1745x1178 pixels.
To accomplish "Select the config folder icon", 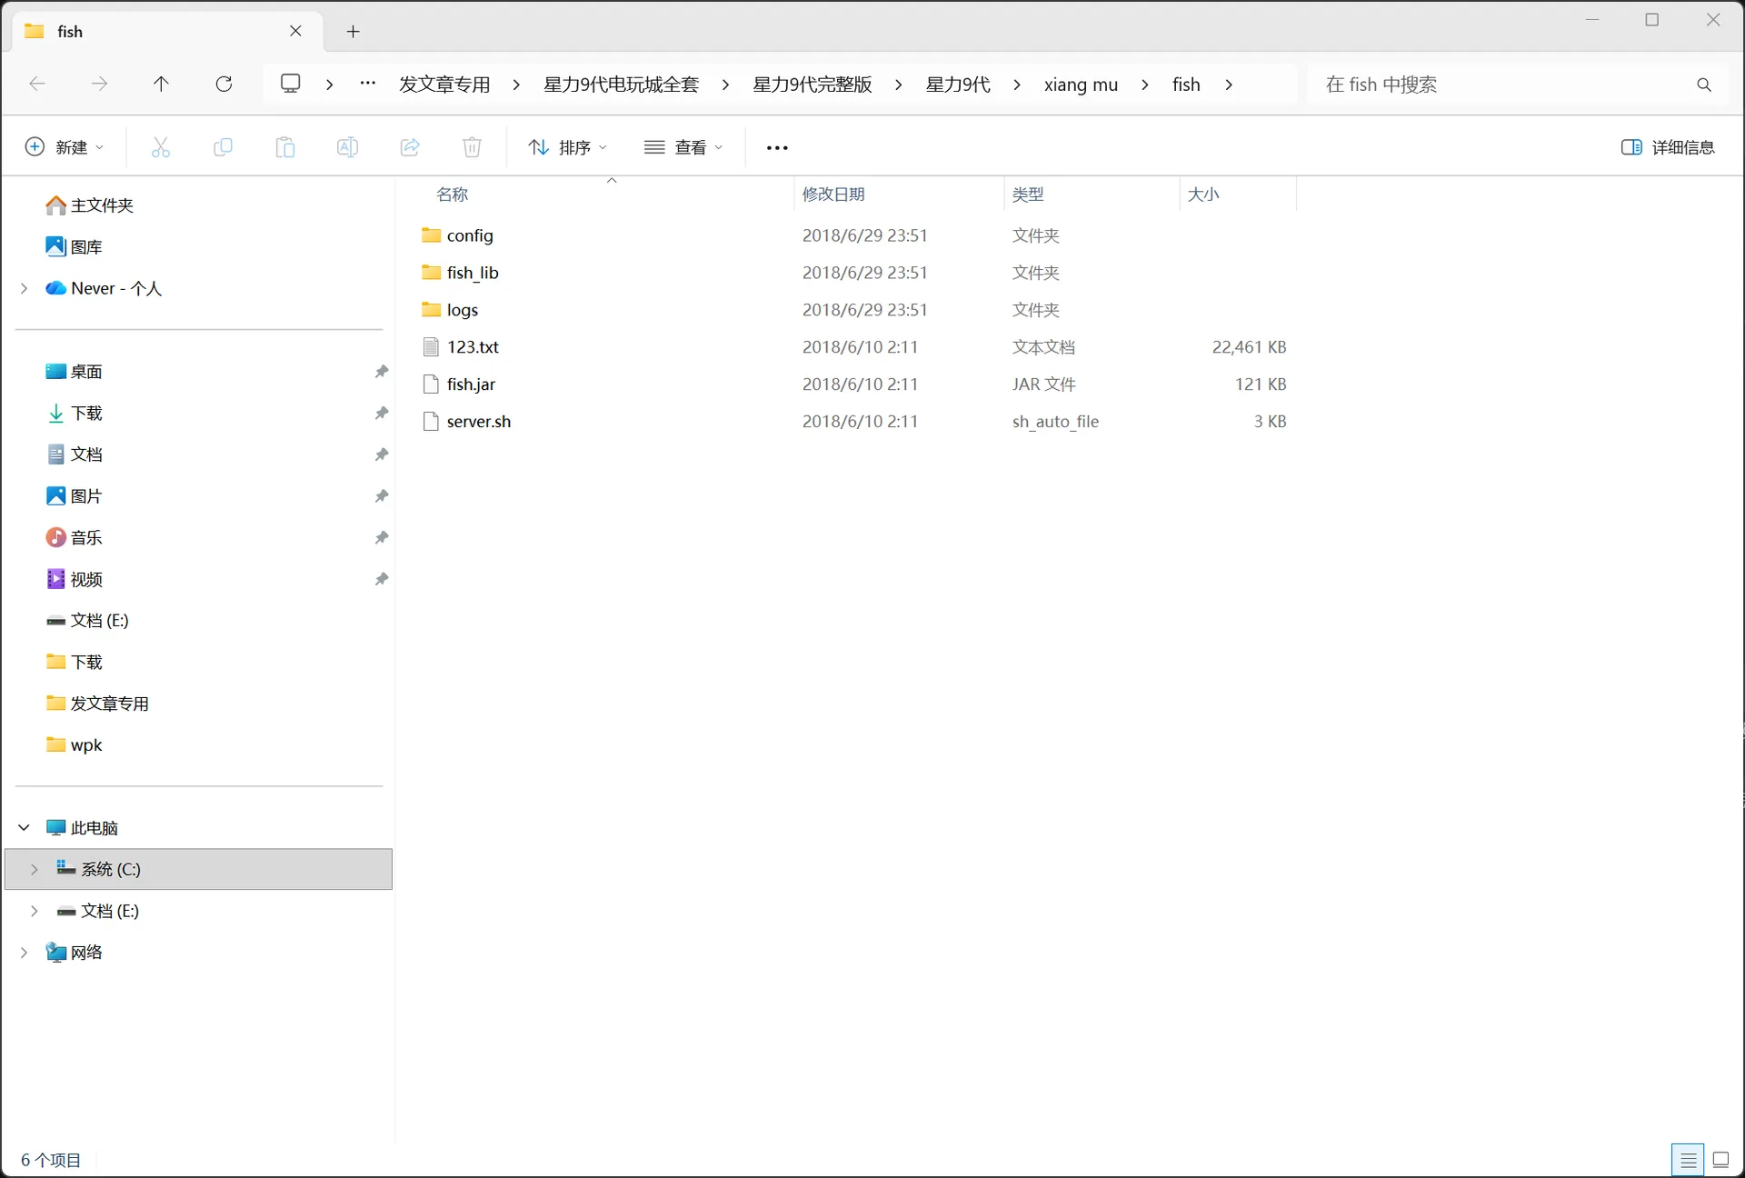I will pyautogui.click(x=431, y=235).
